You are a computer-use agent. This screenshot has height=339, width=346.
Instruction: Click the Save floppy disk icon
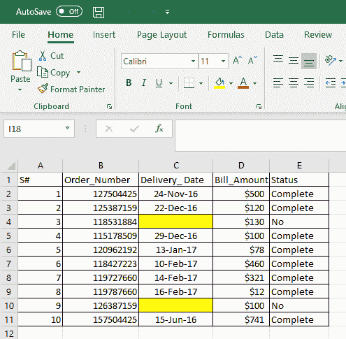pyautogui.click(x=99, y=12)
